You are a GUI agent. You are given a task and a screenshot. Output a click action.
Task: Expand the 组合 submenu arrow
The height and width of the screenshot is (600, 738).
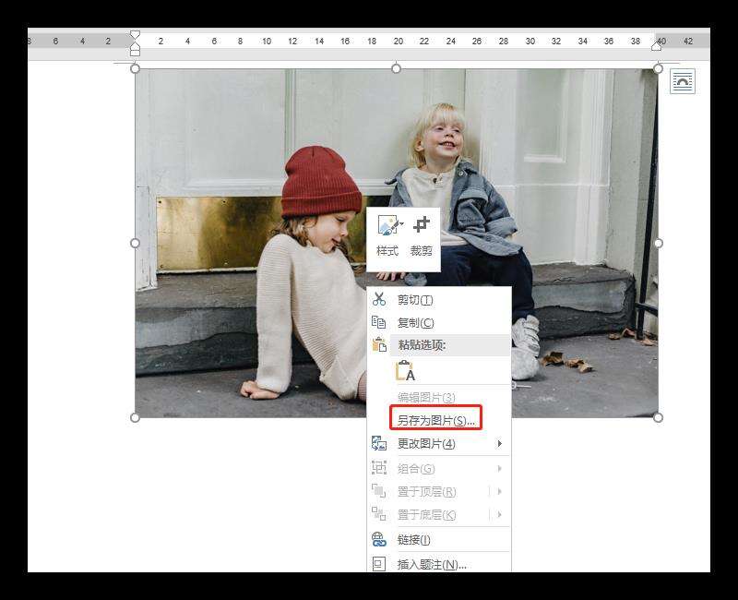499,469
